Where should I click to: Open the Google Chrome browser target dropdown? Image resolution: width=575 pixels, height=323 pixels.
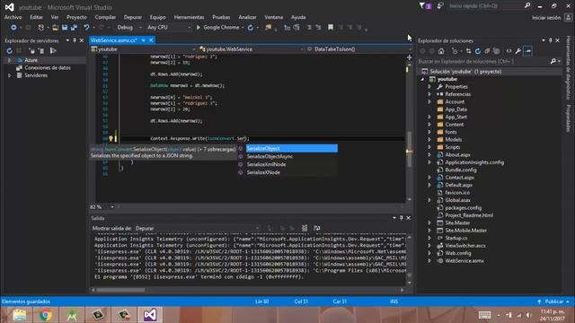(x=243, y=28)
